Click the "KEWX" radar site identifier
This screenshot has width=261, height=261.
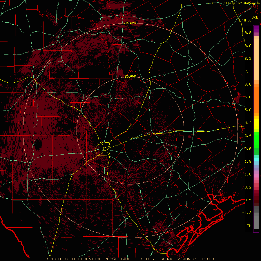point(167,259)
